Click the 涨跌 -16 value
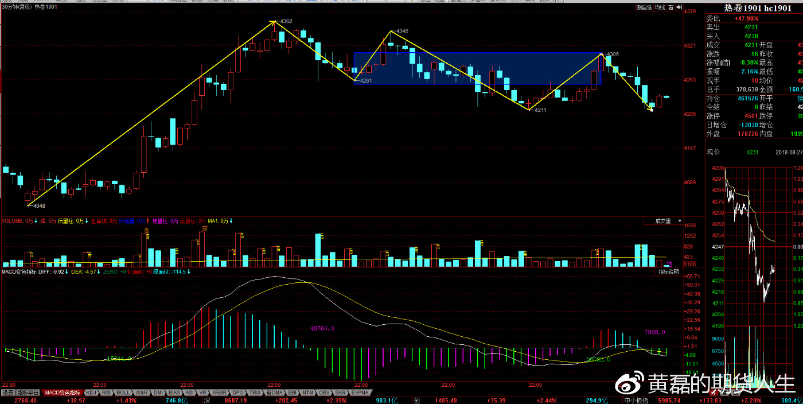 click(x=754, y=54)
